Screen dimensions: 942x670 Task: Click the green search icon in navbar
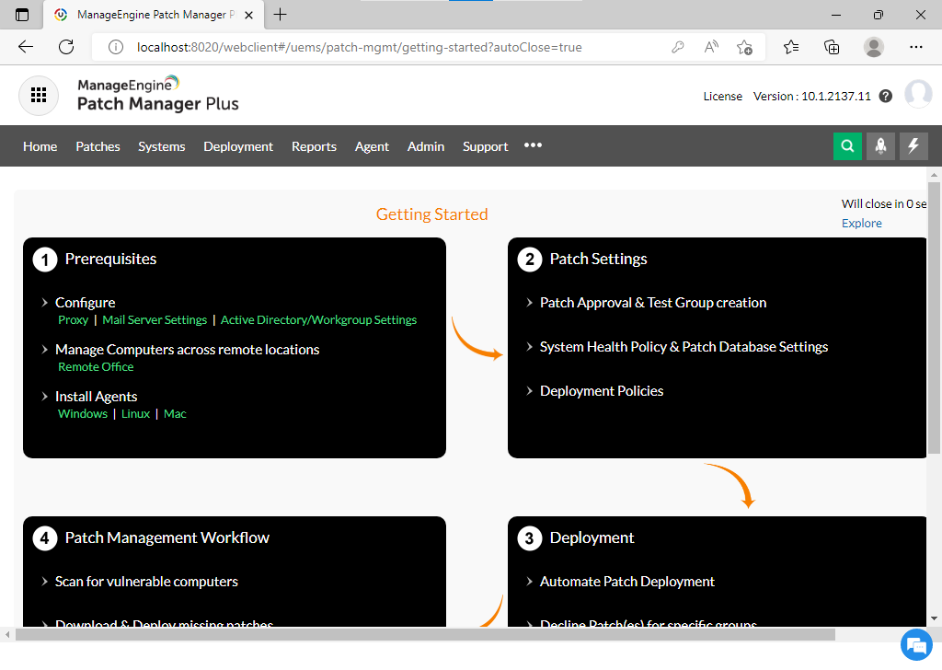tap(847, 146)
